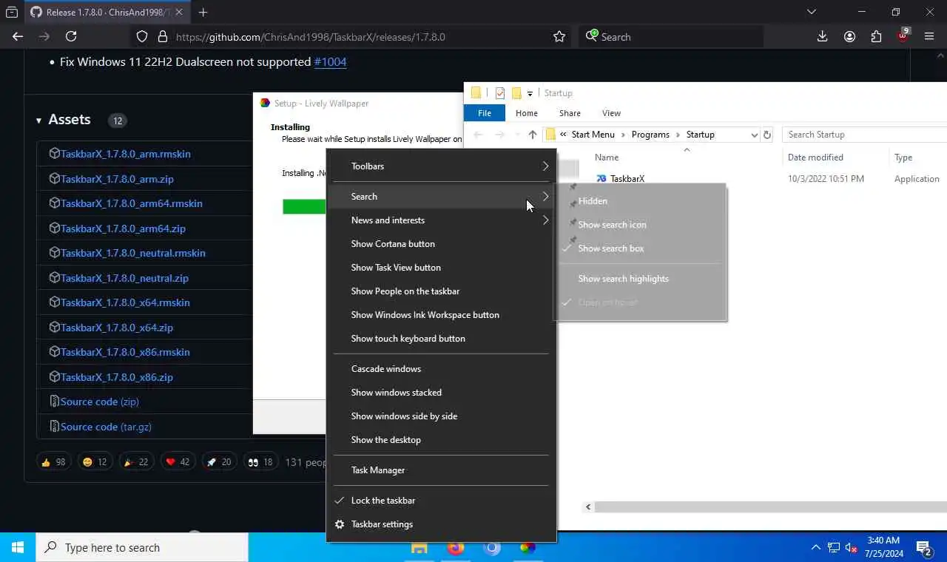
Task: Click the Search Startup field
Action: [864, 135]
